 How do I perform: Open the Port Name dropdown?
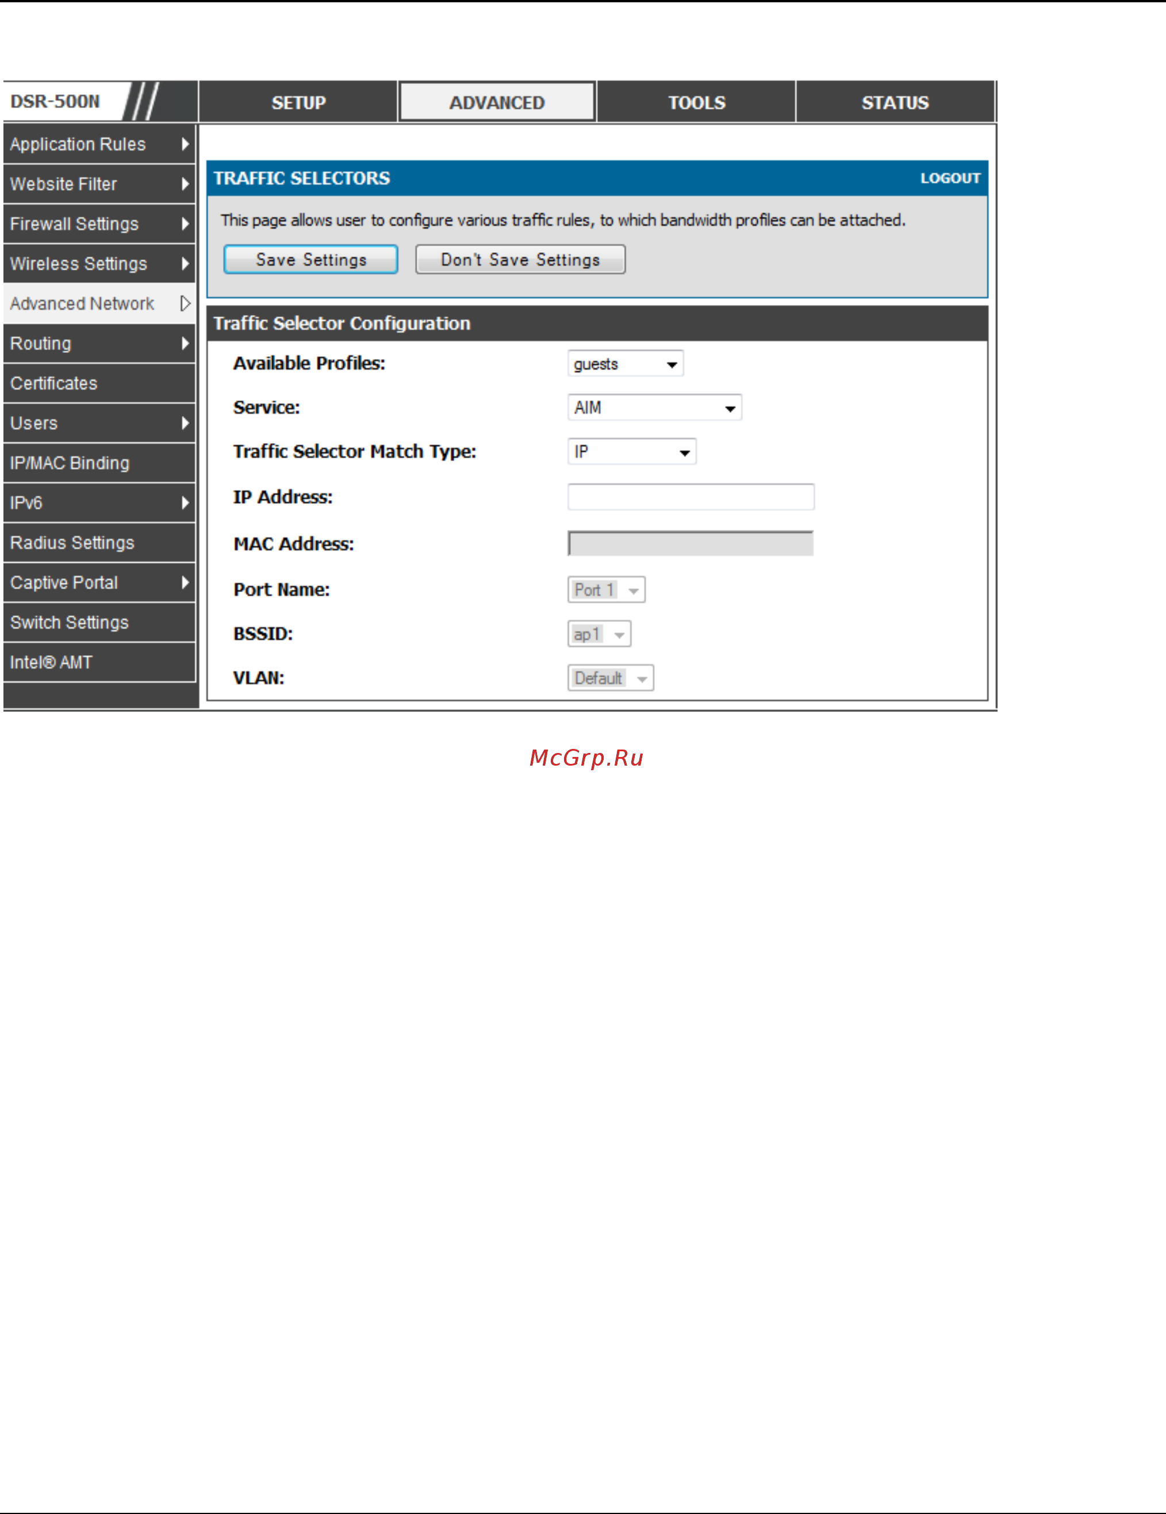(x=607, y=590)
